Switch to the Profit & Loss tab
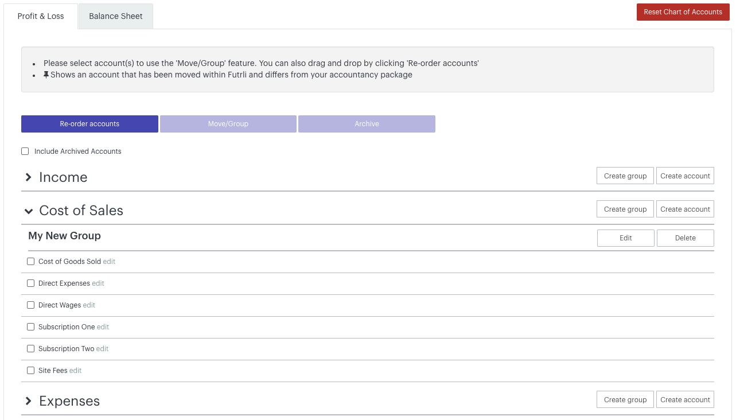This screenshot has width=736, height=420. (41, 16)
